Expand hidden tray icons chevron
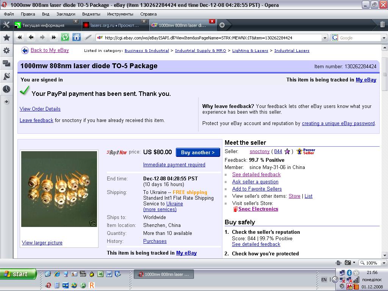Viewport: 388px width, 291px height. [x=335, y=280]
